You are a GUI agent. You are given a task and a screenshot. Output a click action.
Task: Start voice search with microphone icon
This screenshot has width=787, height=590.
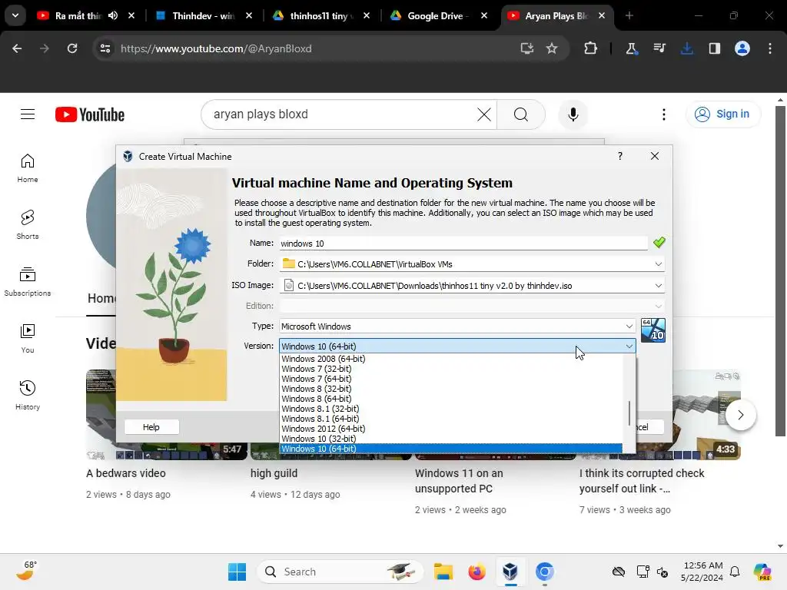tap(573, 114)
